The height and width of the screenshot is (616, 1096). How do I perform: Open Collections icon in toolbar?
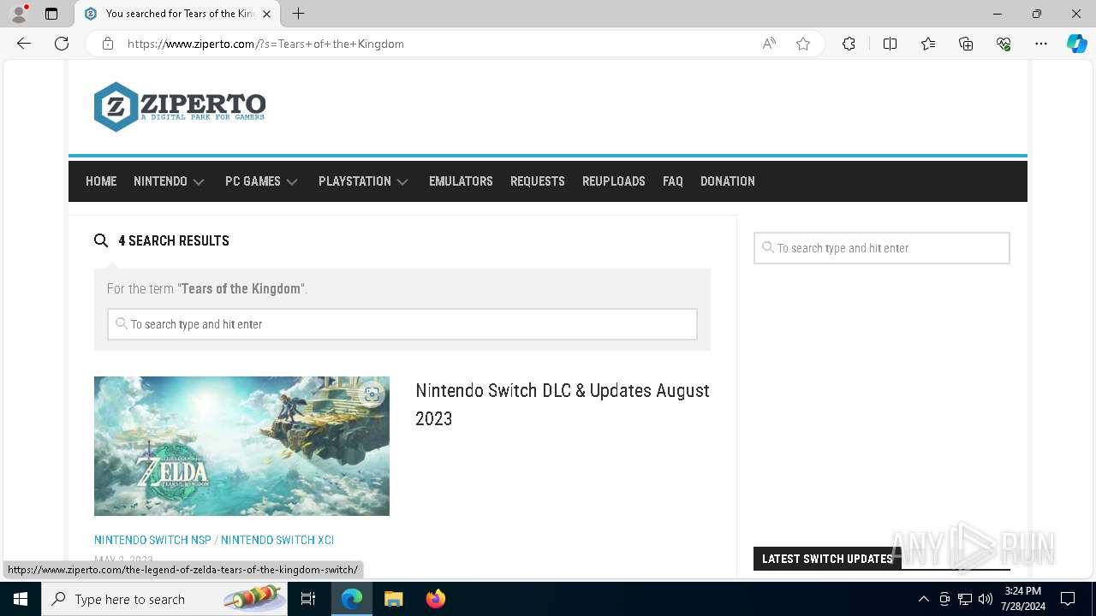tap(966, 44)
